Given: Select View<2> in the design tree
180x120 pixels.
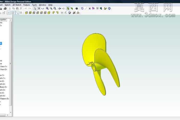Looking at the screenshot, I should [4, 69].
